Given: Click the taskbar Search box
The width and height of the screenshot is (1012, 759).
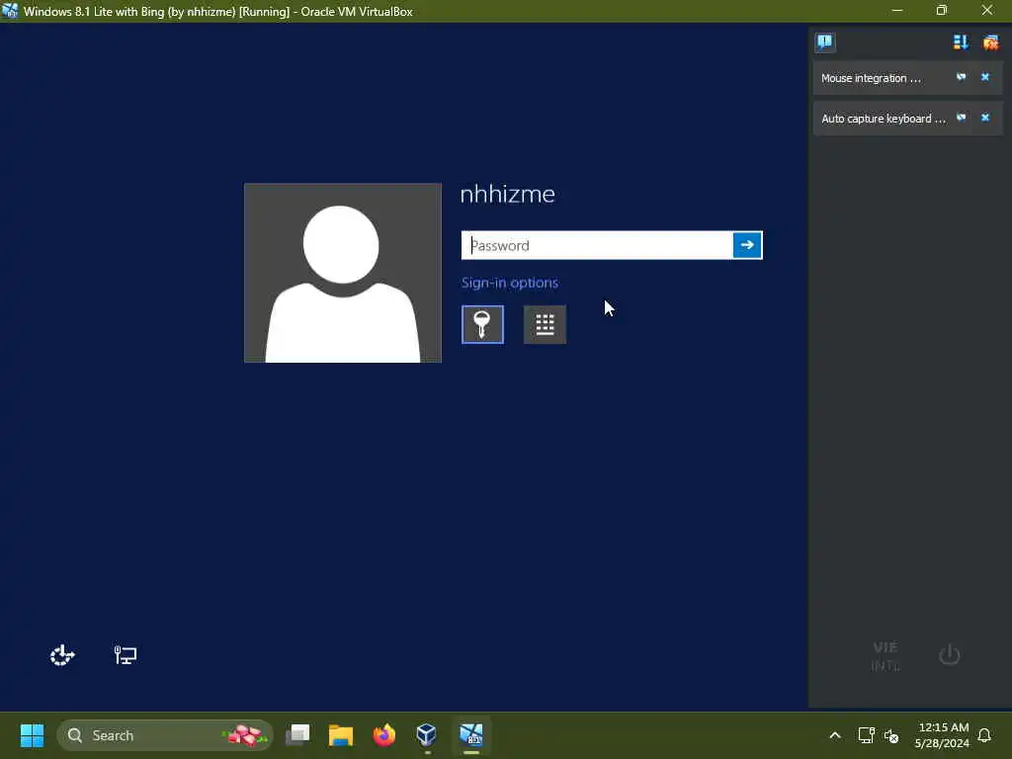Looking at the screenshot, I should [165, 735].
